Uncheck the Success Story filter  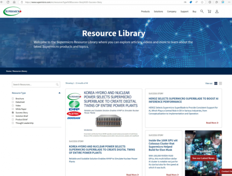tap(13, 113)
